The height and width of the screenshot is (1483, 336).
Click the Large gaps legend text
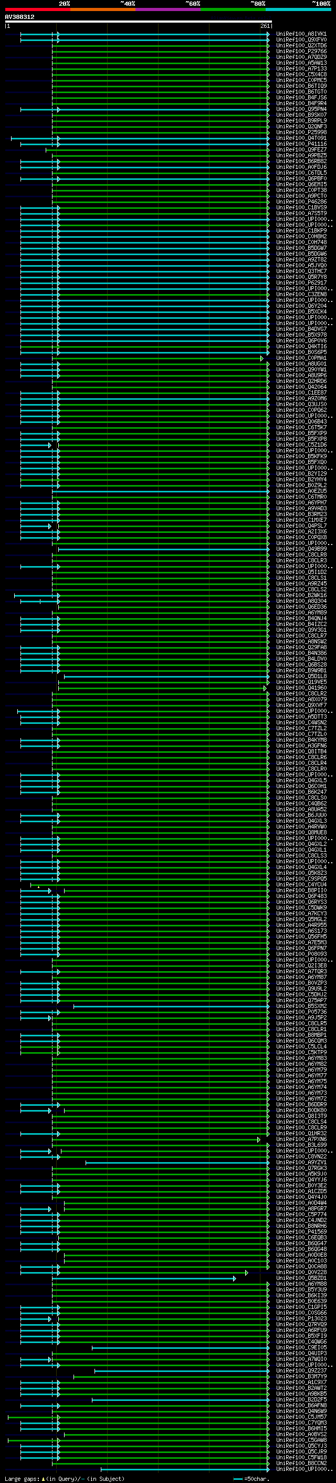tap(23, 1479)
